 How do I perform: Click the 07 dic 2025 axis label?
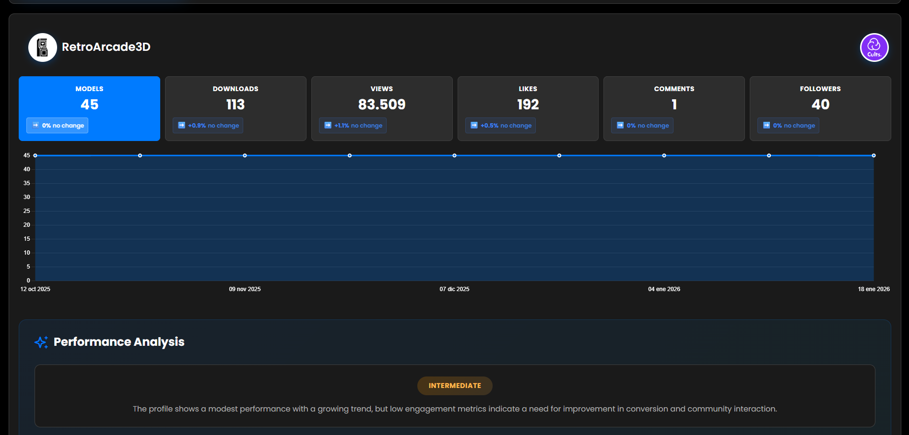coord(454,289)
